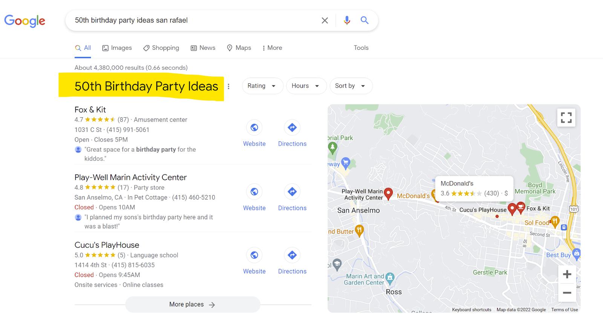This screenshot has width=603, height=323.
Task: Zoom out on the map
Action: pyautogui.click(x=567, y=292)
